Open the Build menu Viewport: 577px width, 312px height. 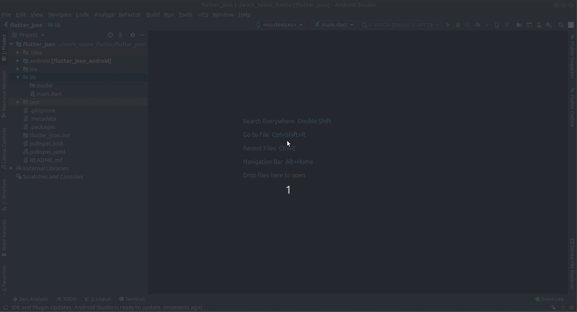[153, 15]
